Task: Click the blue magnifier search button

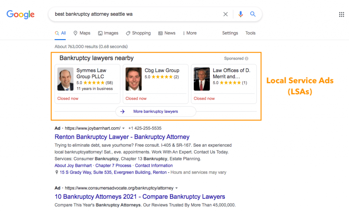Action: coord(253,14)
